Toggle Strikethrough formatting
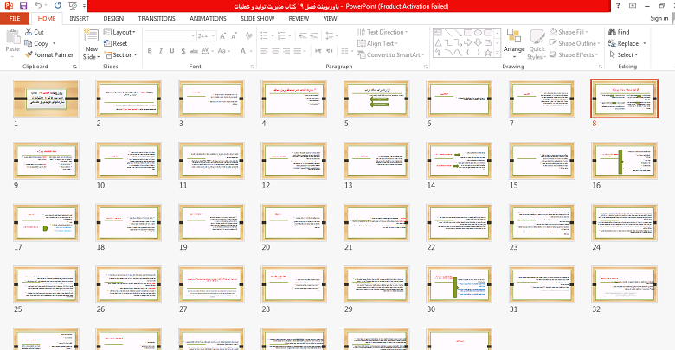The height and width of the screenshot is (350, 675). 194,51
